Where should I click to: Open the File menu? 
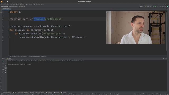(2, 4)
